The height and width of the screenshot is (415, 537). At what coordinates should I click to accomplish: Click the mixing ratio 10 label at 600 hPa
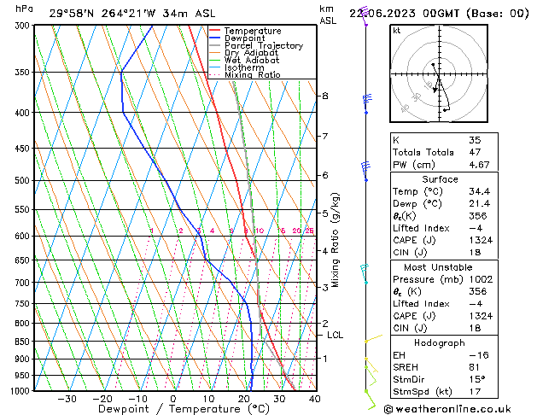260,231
